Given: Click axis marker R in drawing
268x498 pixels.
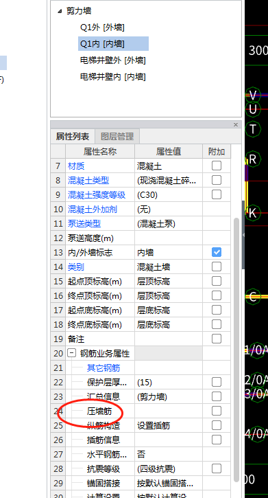Looking at the screenshot, I should 253,159.
